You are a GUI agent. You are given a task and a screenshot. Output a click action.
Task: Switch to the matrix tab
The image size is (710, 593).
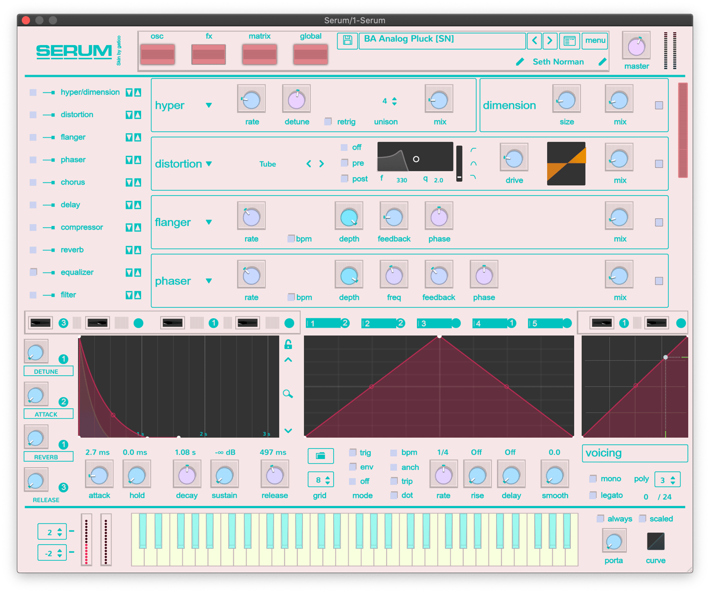pos(259,54)
